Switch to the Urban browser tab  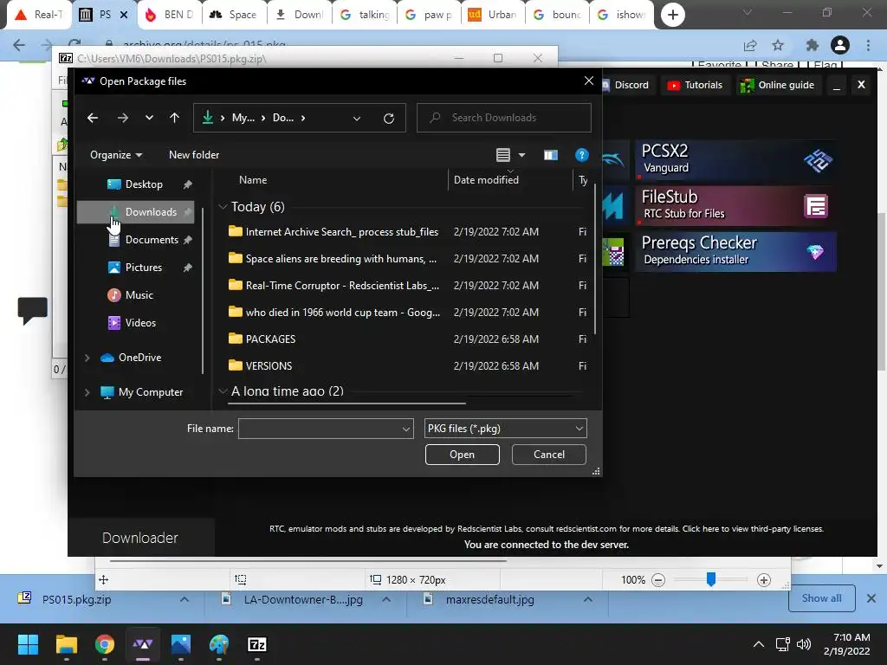coord(493,15)
